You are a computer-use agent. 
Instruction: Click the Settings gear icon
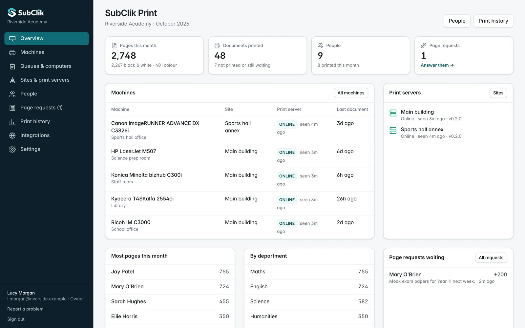pos(12,149)
